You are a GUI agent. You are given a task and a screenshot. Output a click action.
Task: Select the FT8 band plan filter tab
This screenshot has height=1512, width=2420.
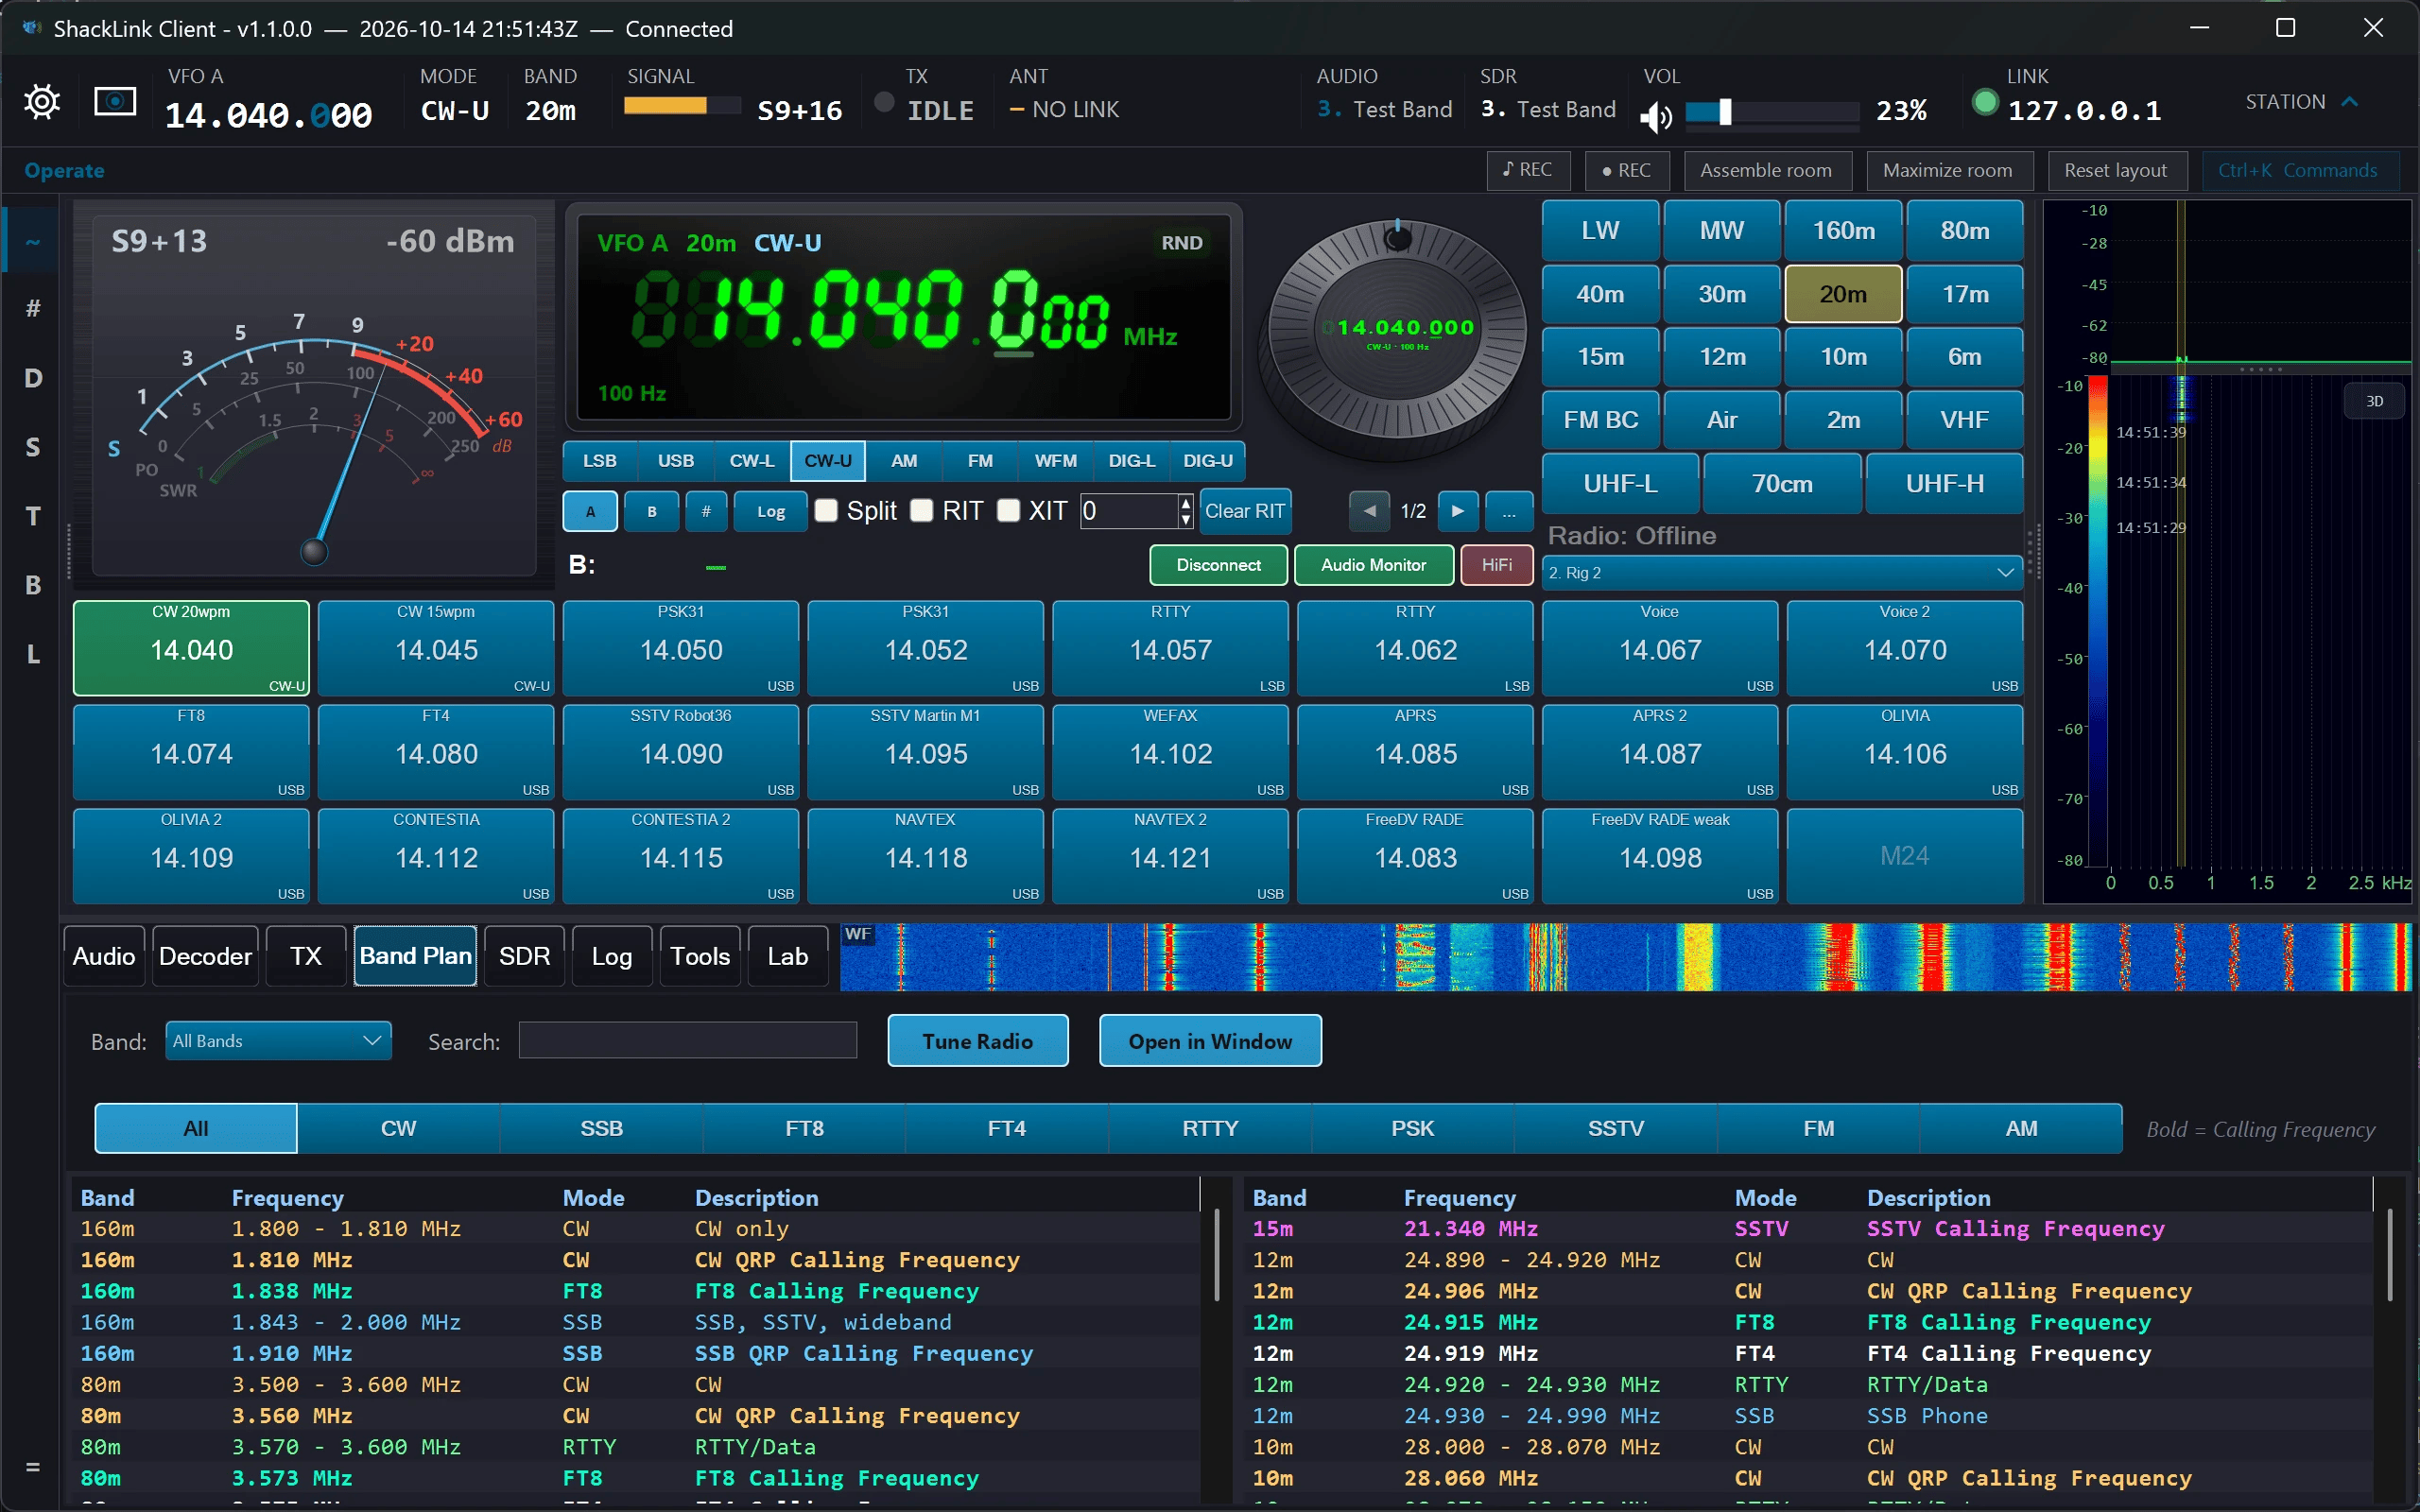[x=804, y=1128]
